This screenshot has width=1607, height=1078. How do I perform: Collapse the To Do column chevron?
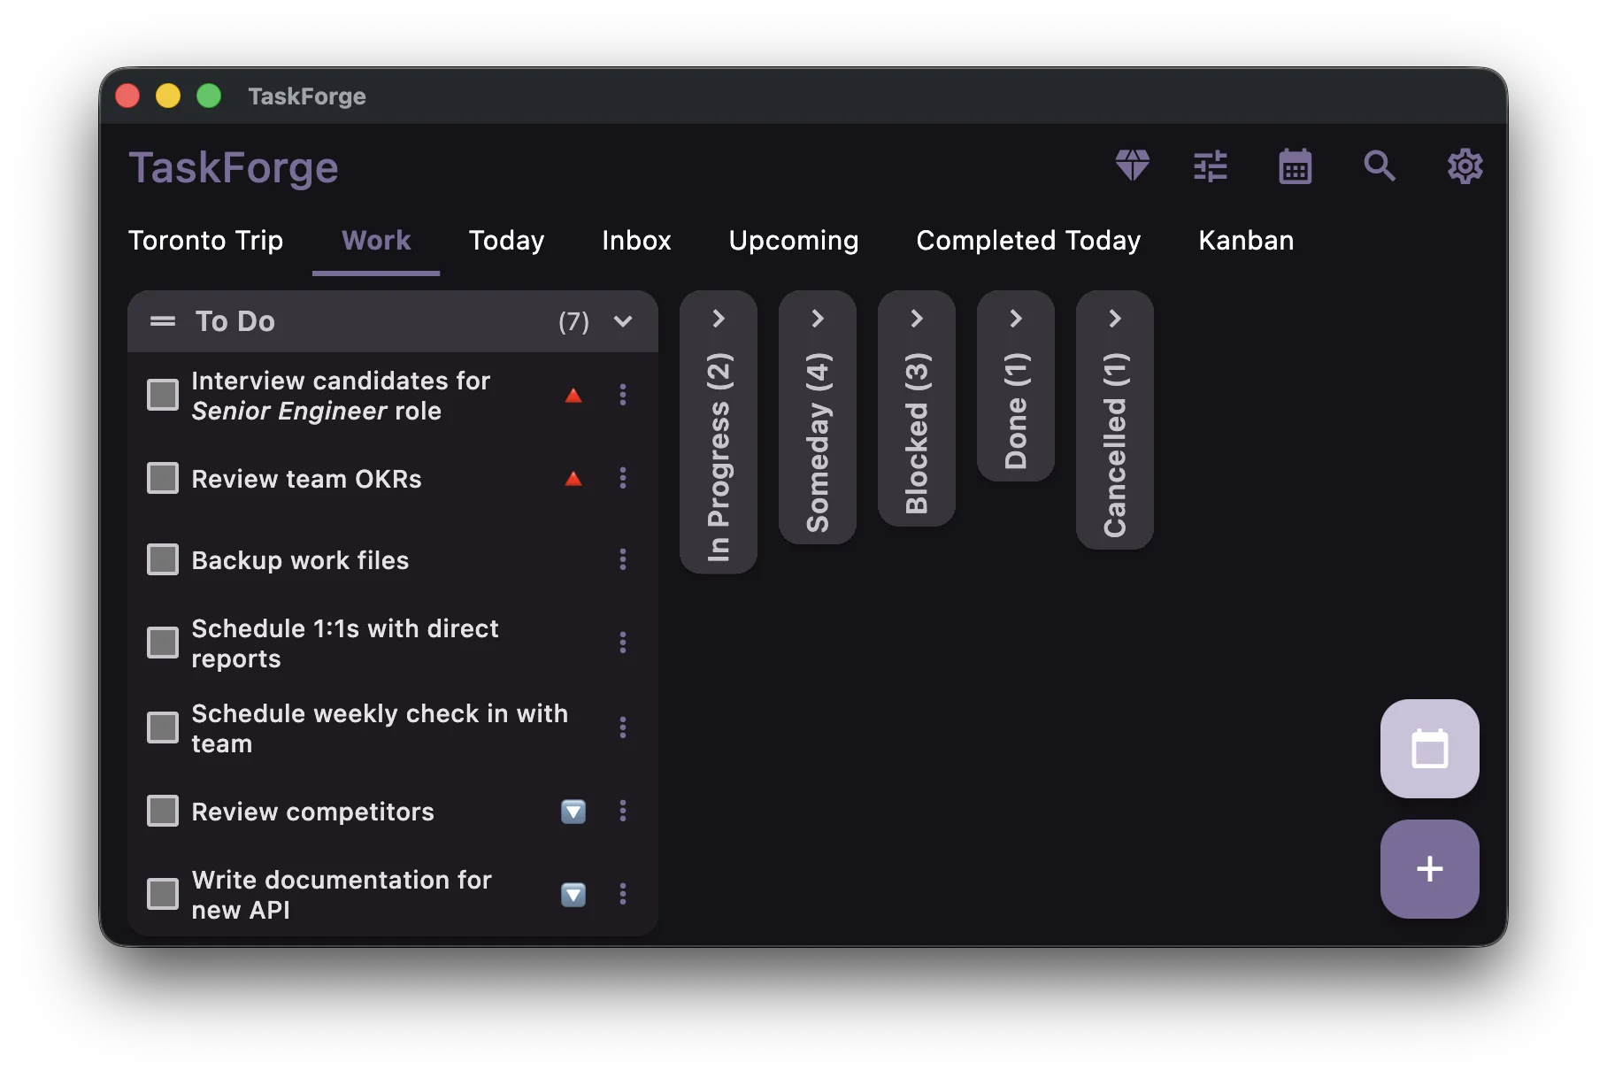[623, 321]
